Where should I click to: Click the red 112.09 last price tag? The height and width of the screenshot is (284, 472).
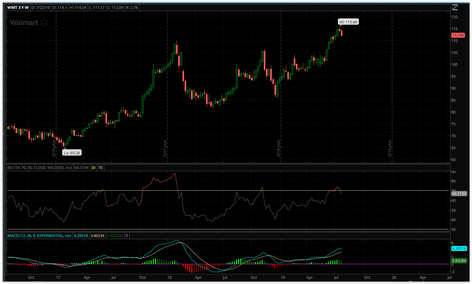(458, 35)
